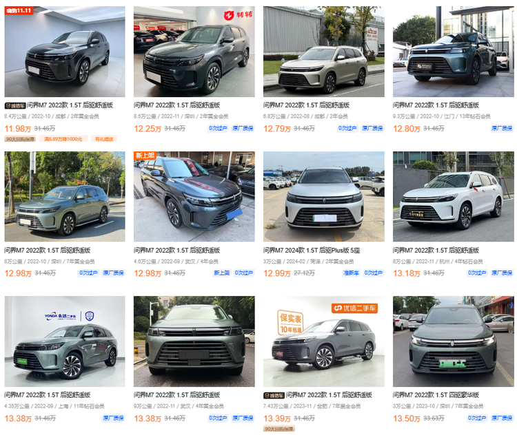Open the white M7 photo priced 13.18万
This screenshot has height=435, width=517.
pyautogui.click(x=454, y=197)
